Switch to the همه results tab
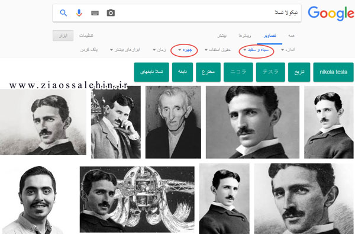Viewport: 355px width, 234px height. click(x=291, y=36)
